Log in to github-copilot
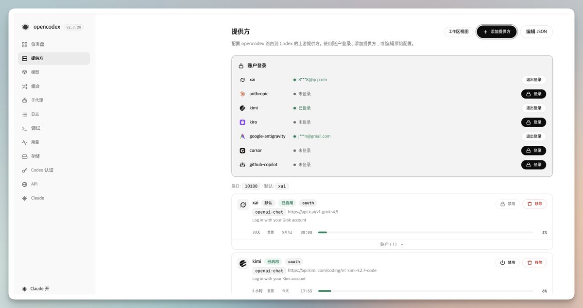The height and width of the screenshot is (308, 583). tap(533, 165)
